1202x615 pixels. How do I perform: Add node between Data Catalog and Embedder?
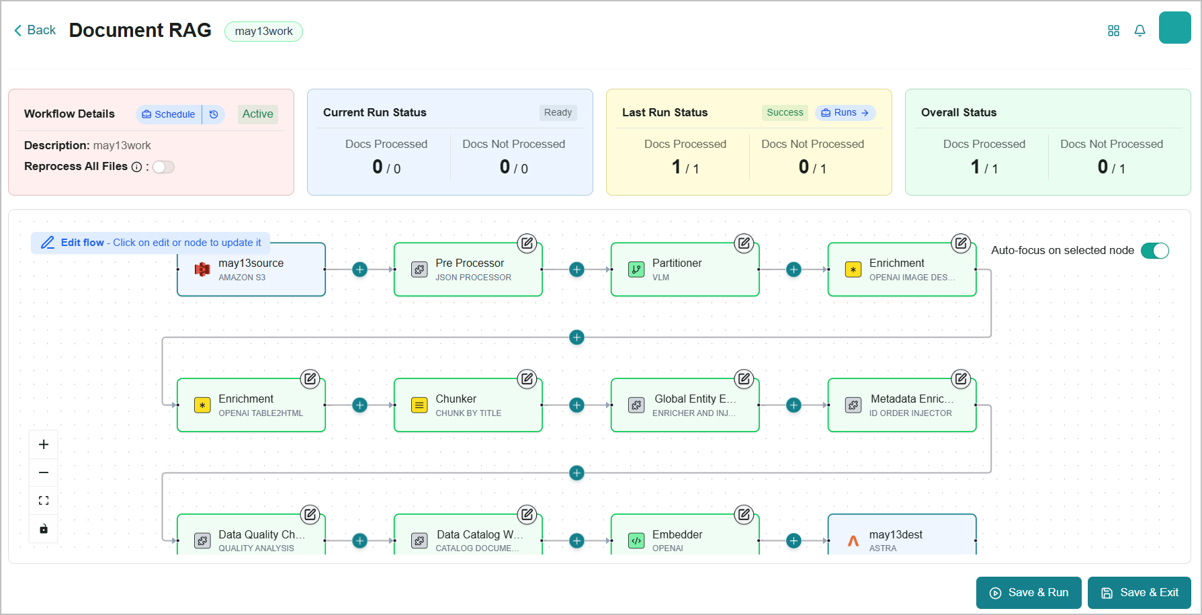(576, 541)
